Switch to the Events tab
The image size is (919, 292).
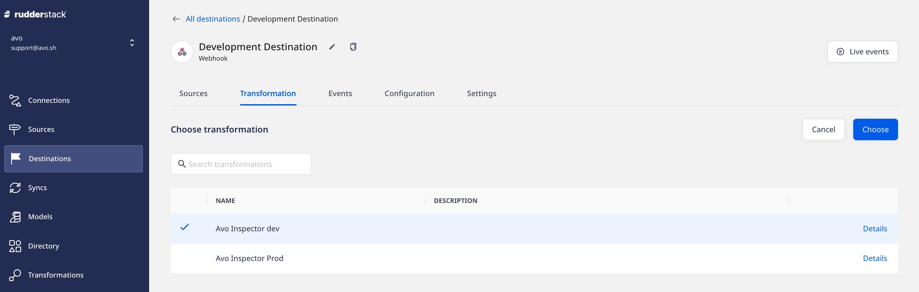(340, 93)
